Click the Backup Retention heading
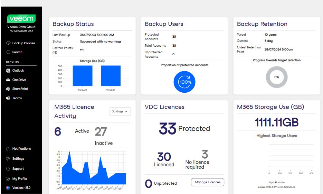This screenshot has width=323, height=194. coord(262,24)
